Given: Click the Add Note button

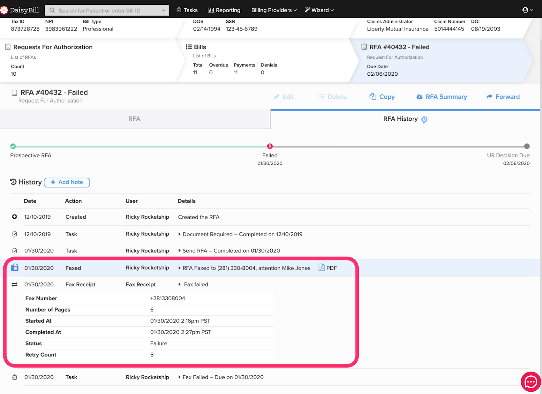Looking at the screenshot, I should 67,182.
